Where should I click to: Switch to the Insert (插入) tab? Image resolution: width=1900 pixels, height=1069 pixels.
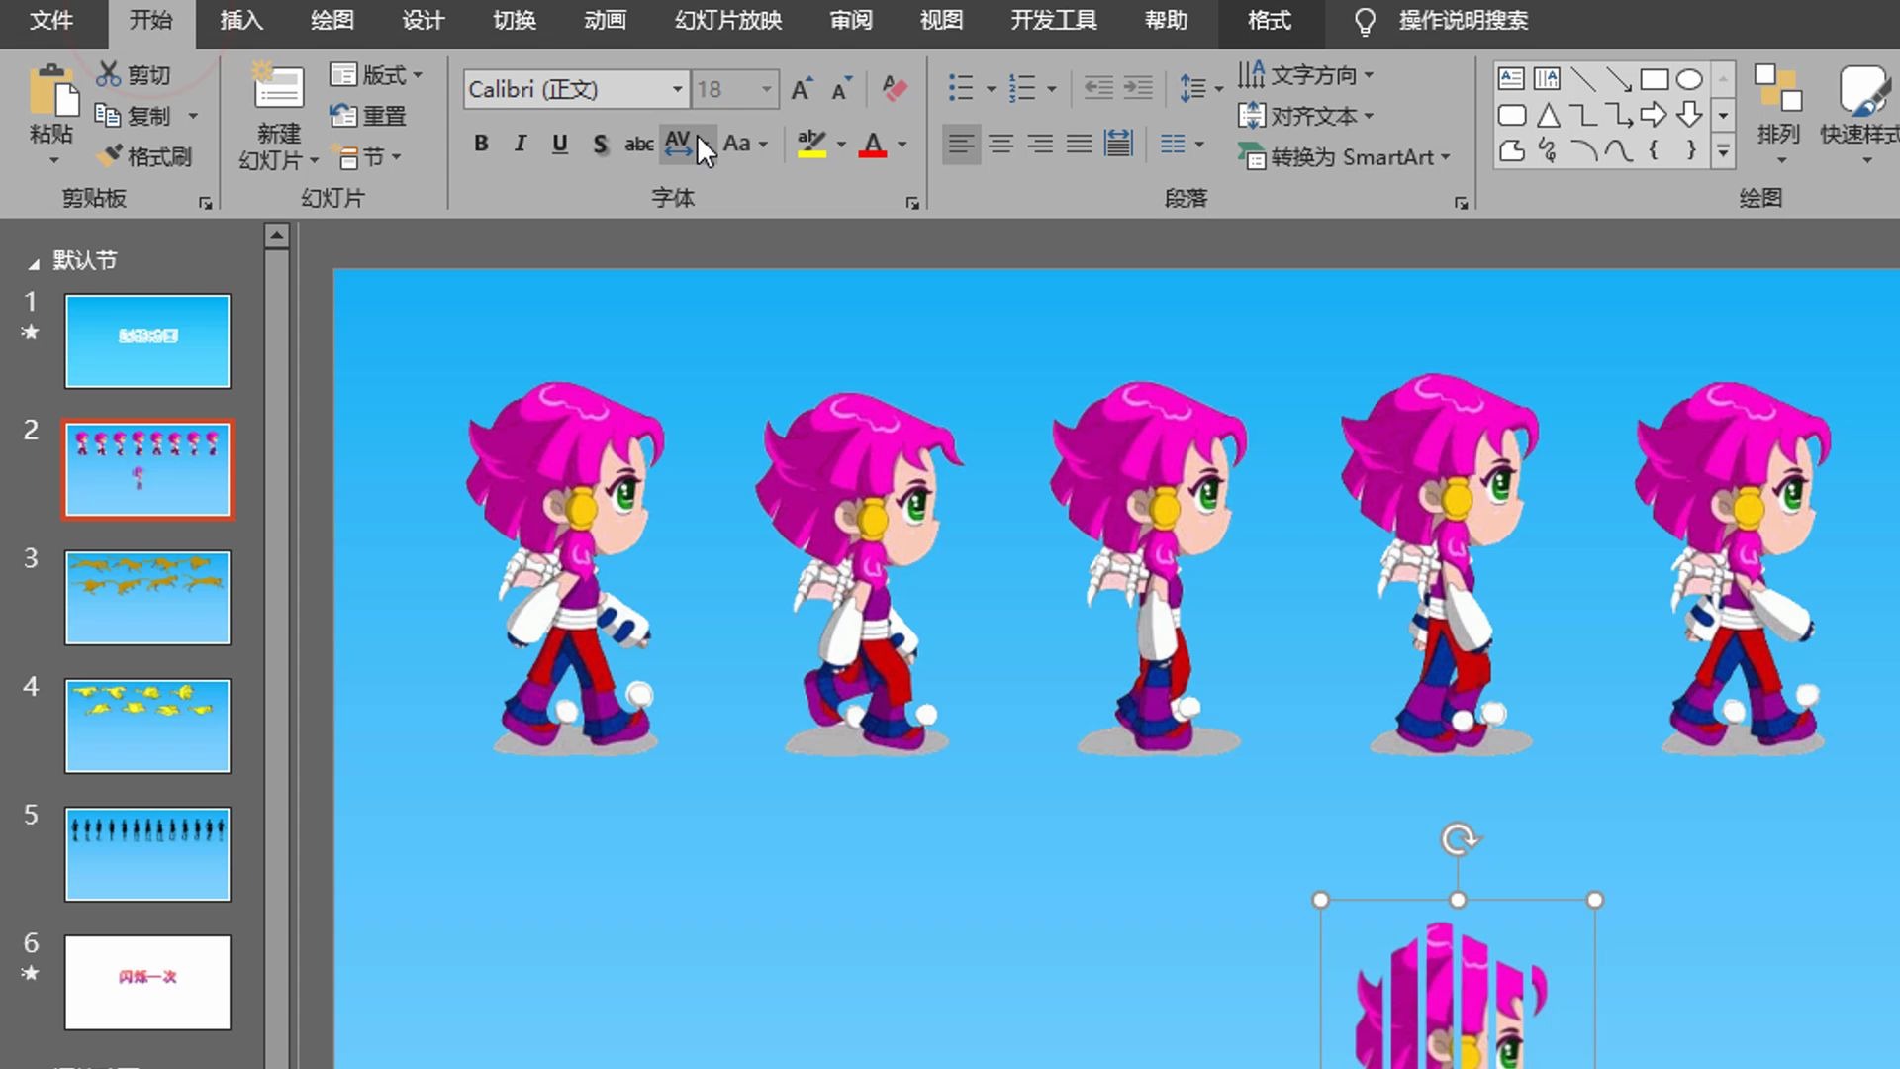241,20
